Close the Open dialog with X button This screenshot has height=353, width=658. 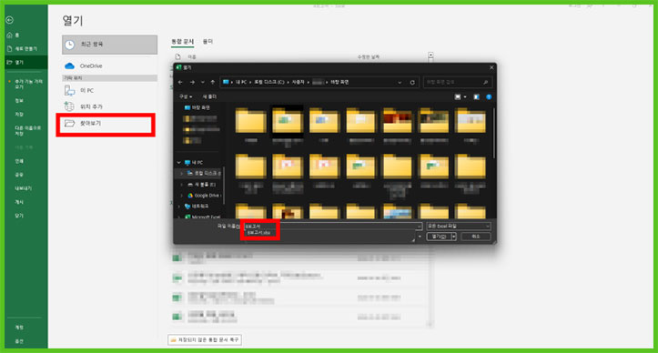pos(491,67)
